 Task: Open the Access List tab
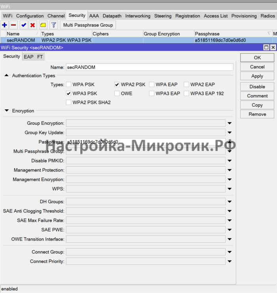(x=216, y=16)
